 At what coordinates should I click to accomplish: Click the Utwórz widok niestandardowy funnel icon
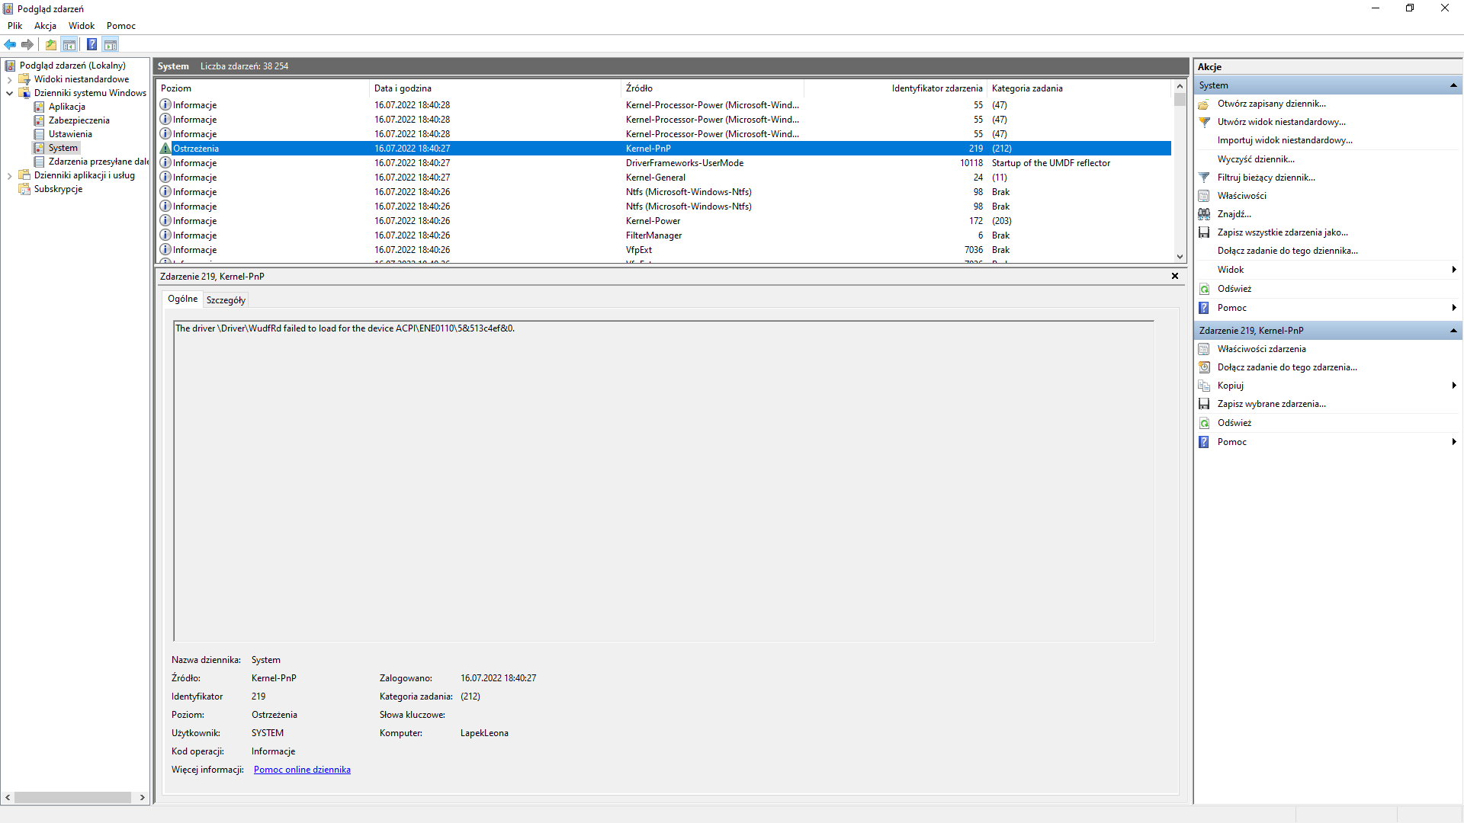click(x=1204, y=122)
